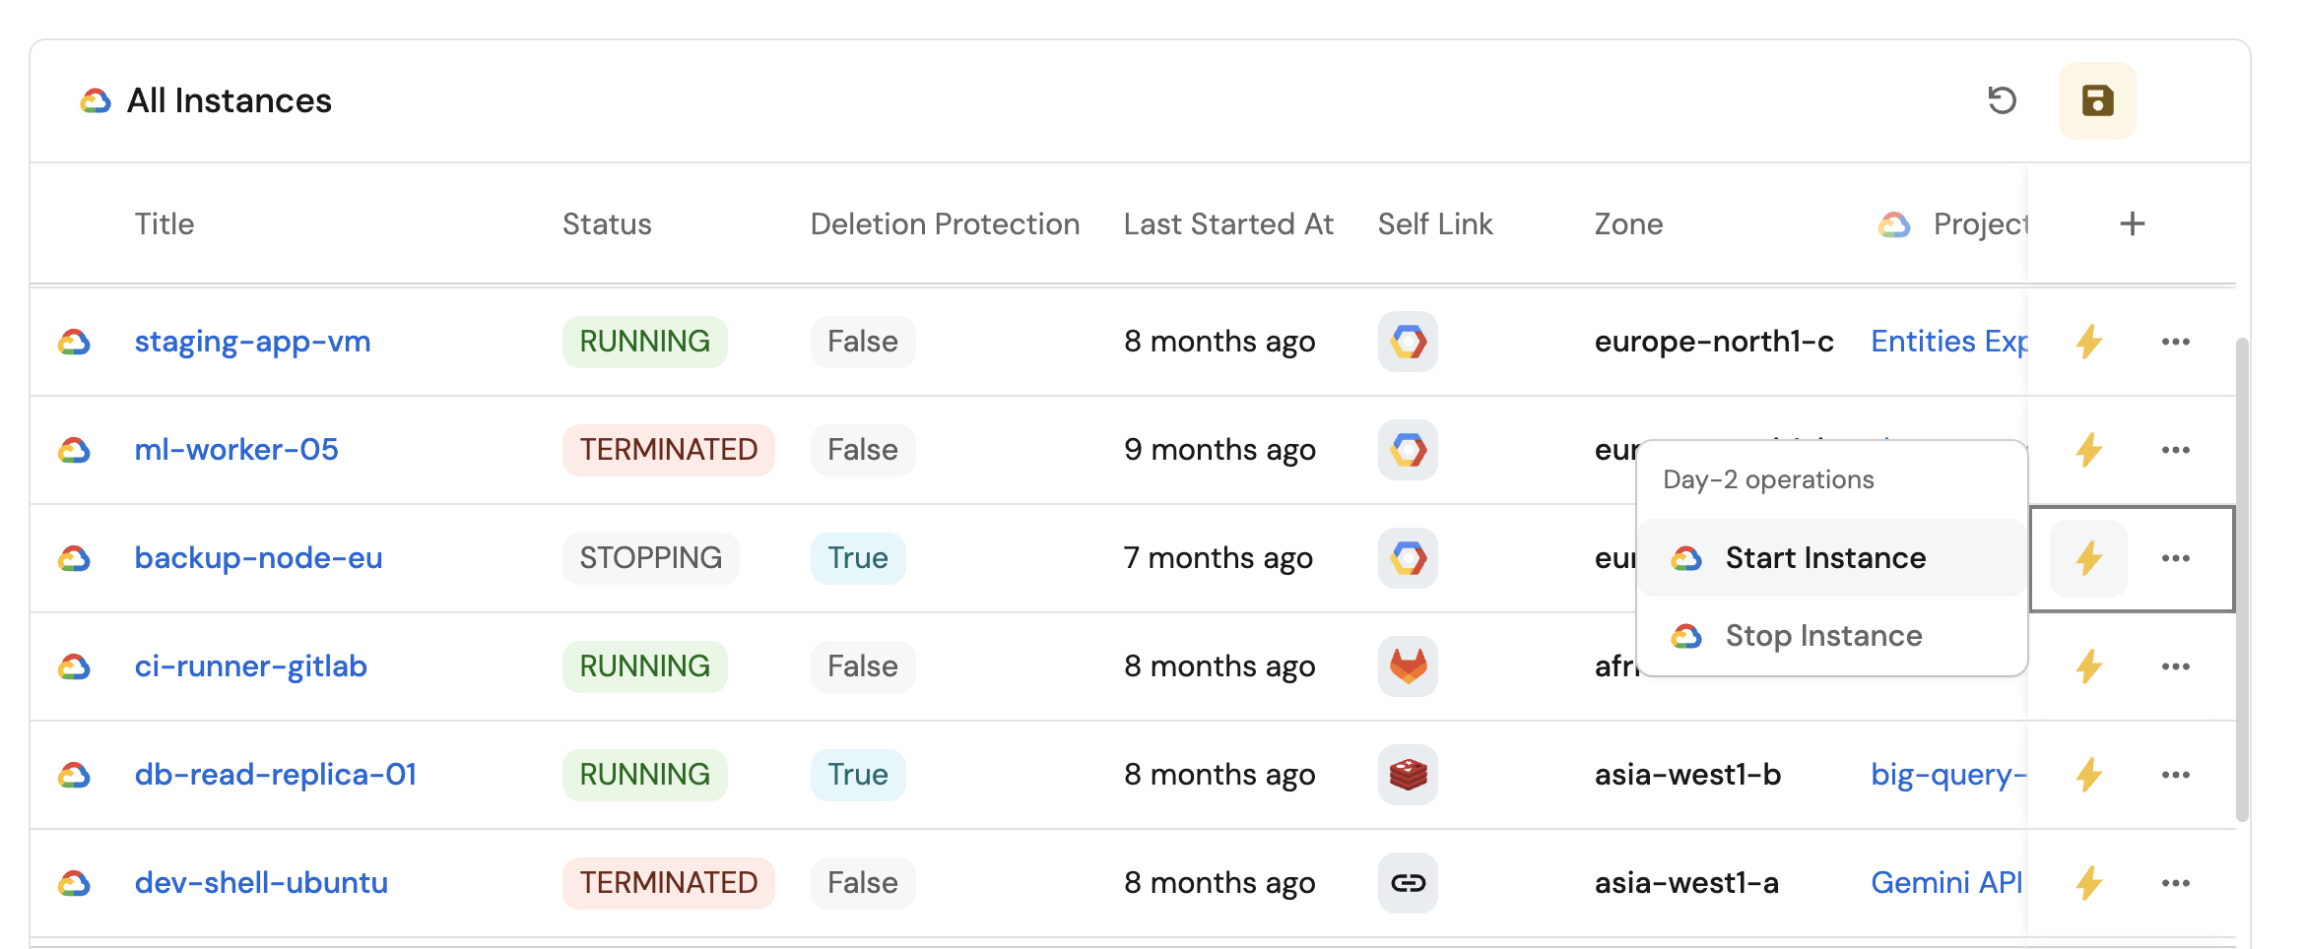The height and width of the screenshot is (949, 2305).
Task: Open three-dots menu for ml-worker-05 row
Action: 2175,450
